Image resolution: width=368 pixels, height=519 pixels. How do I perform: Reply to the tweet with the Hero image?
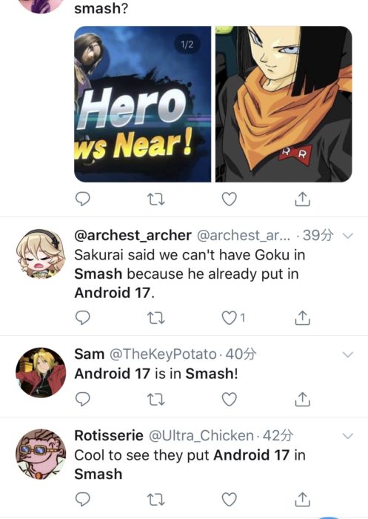83,199
